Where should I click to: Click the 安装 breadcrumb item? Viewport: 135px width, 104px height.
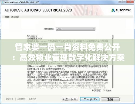[7, 17]
